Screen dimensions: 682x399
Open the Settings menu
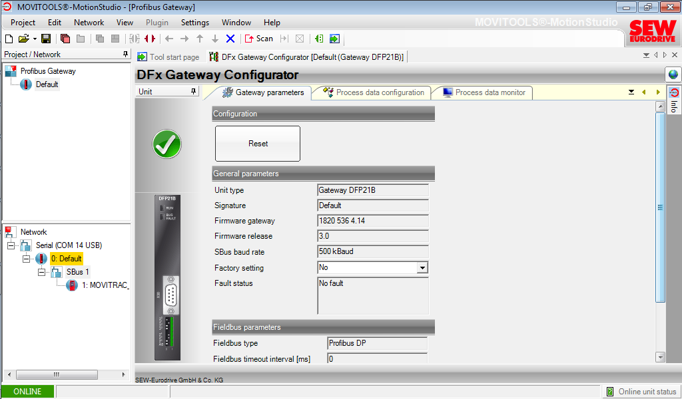coord(195,23)
